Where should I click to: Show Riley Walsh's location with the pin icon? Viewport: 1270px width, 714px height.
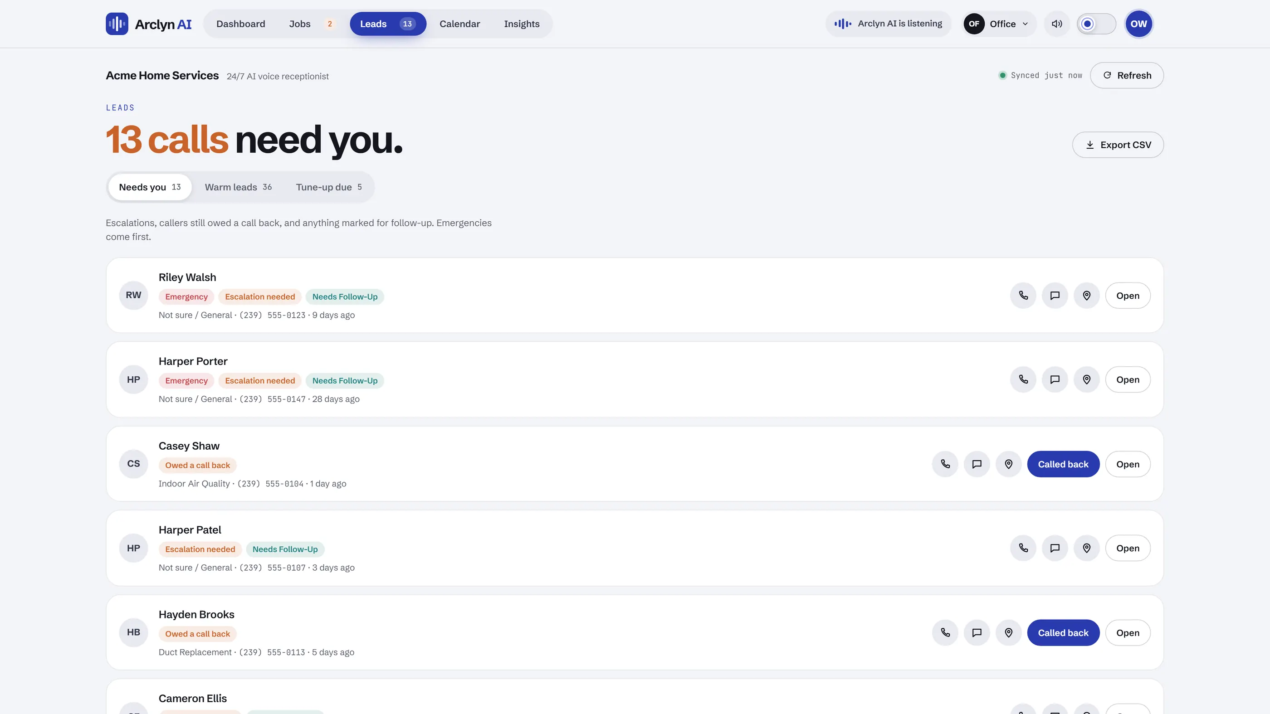[1087, 296]
